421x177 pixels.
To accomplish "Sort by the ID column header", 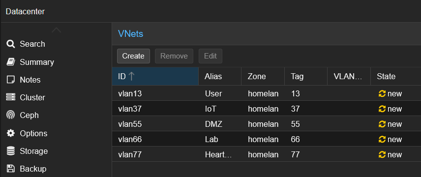I will [x=155, y=76].
